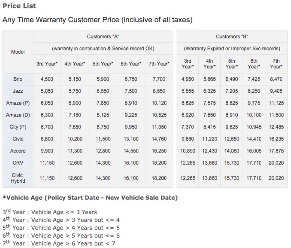Click the CRV model row label

click(18, 163)
